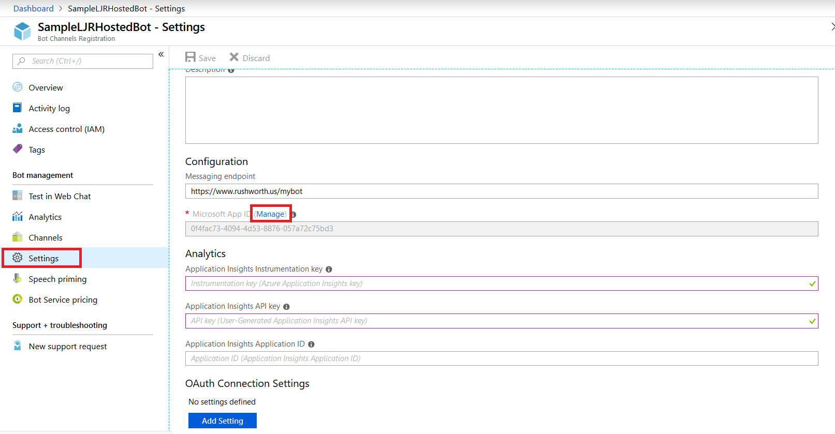Image resolution: width=835 pixels, height=434 pixels.
Task: Click the Save toolbar label
Action: point(207,58)
